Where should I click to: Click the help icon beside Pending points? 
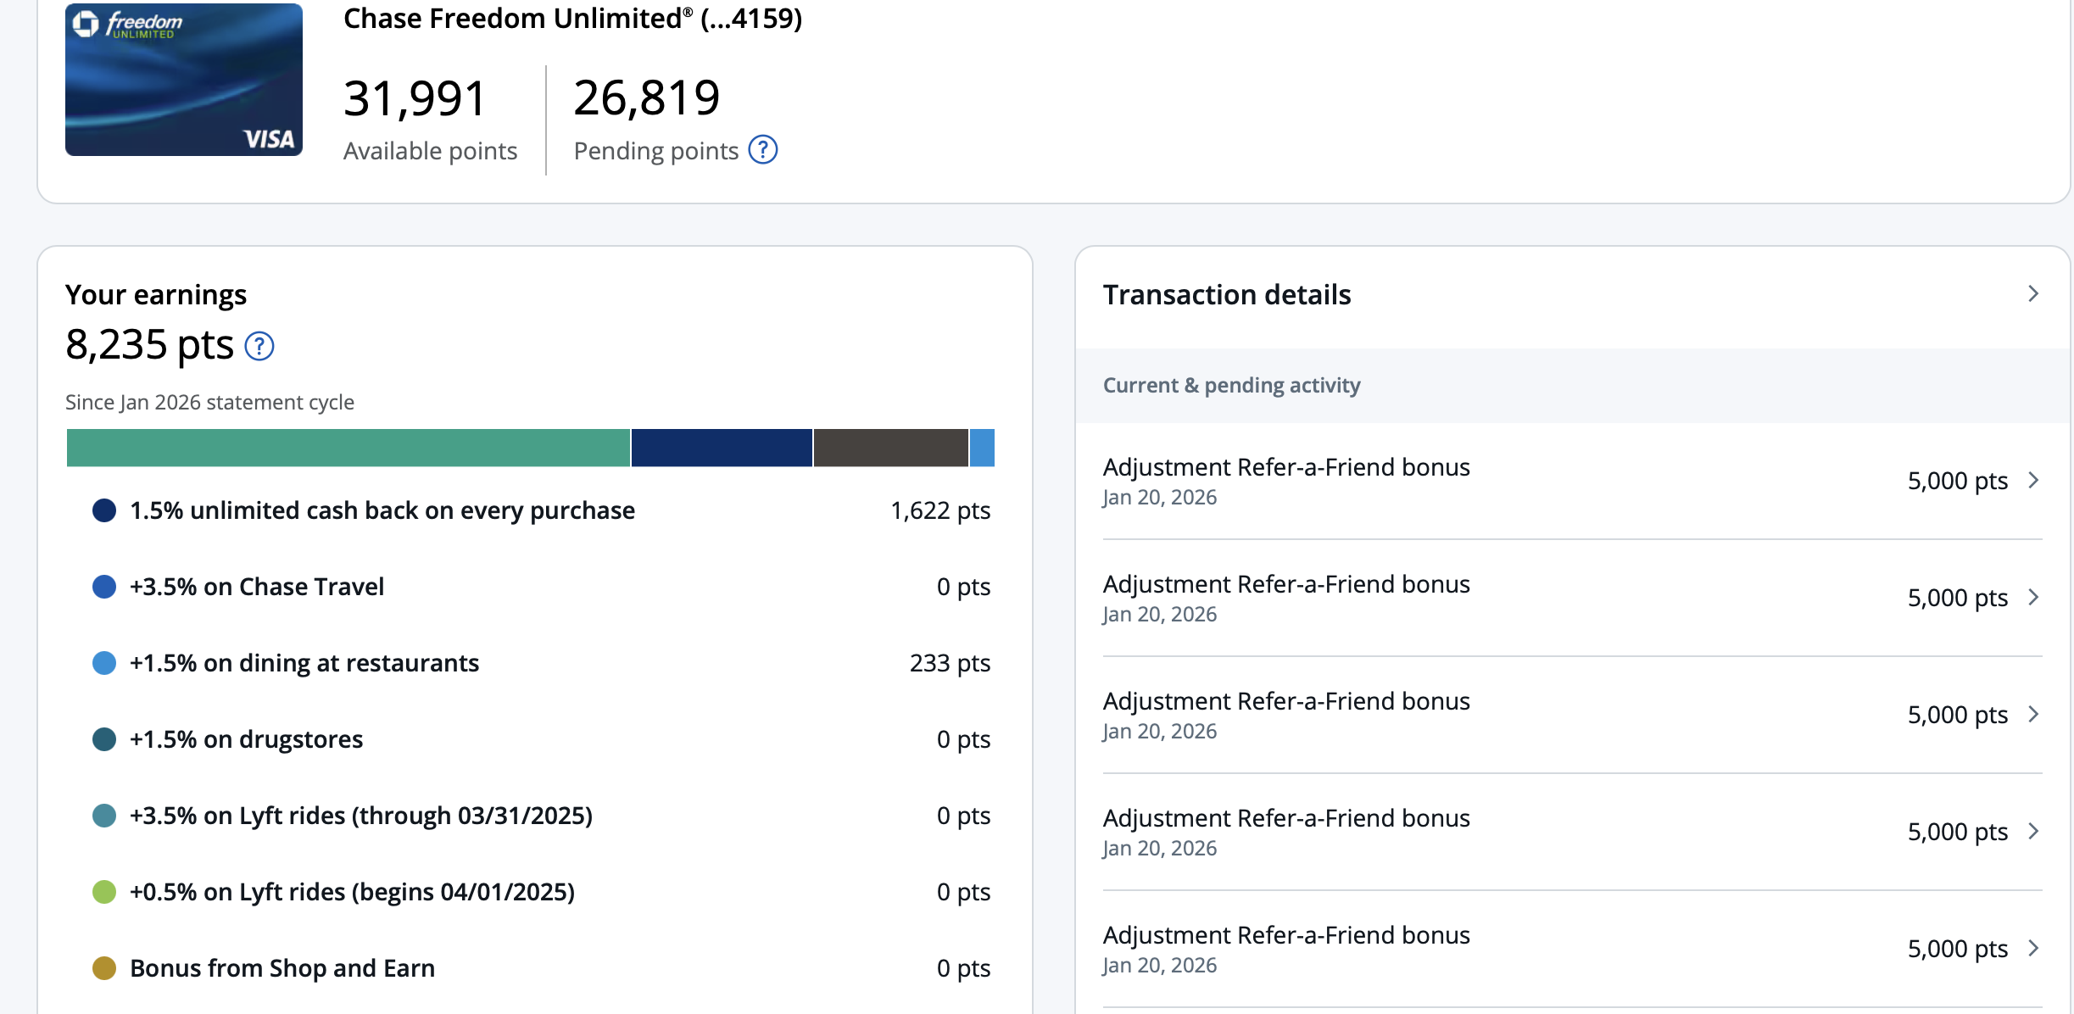pos(763,150)
